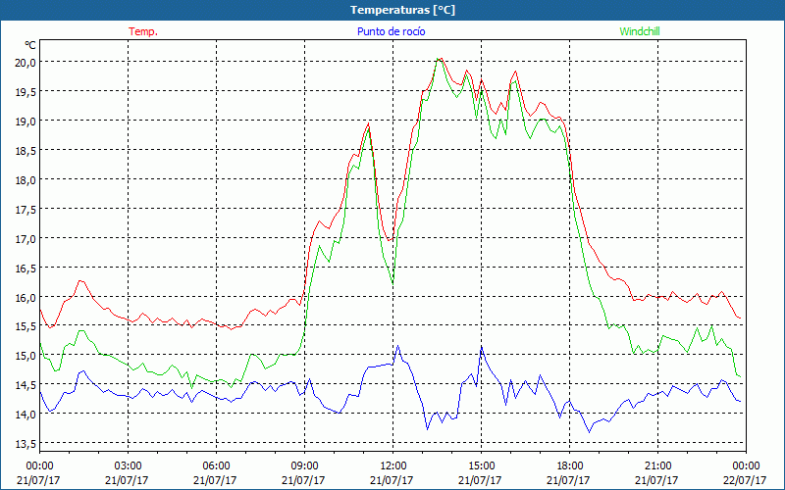Click the °C unit label above the y-axis
Viewport: 785px width, 490px height.
pos(29,45)
